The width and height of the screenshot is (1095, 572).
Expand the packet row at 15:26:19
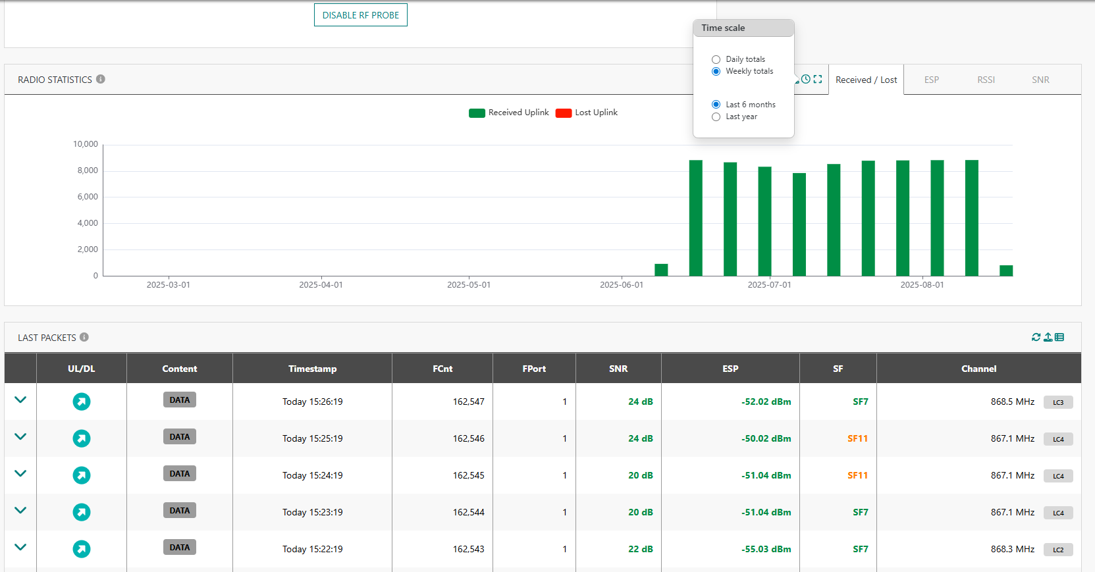(x=20, y=400)
